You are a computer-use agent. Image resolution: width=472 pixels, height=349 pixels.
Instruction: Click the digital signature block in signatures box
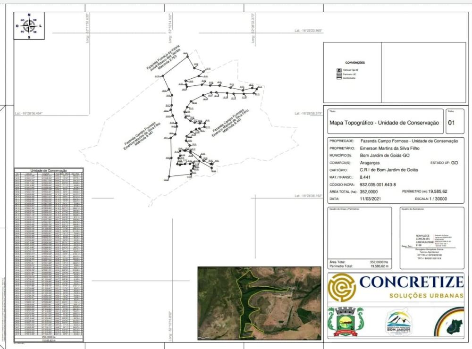coord(433,241)
